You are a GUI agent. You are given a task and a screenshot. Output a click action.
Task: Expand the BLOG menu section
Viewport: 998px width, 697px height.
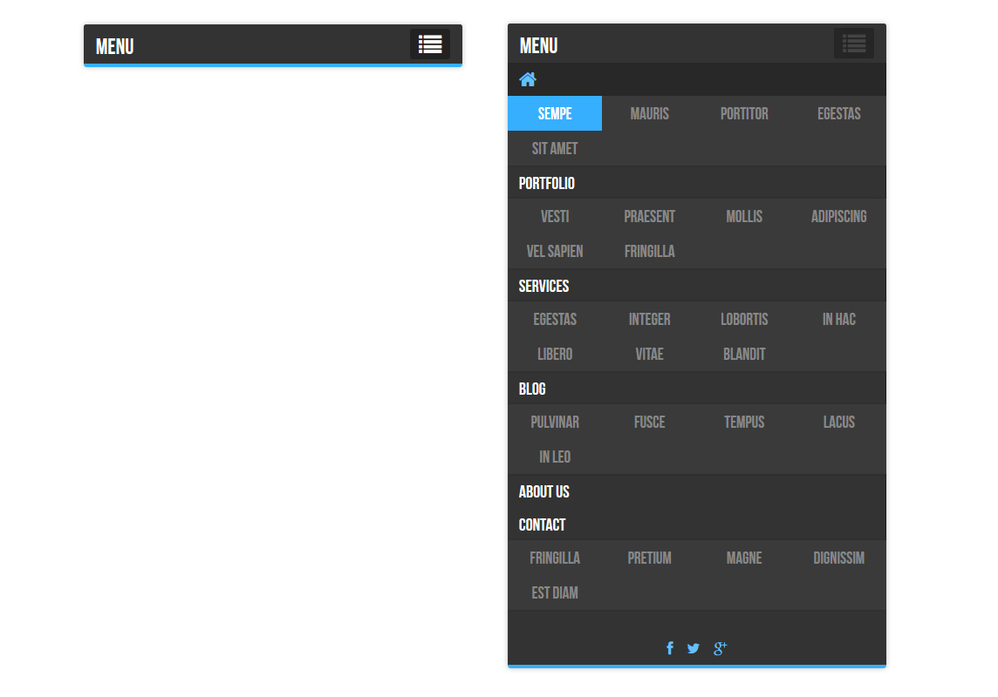[x=531, y=389]
